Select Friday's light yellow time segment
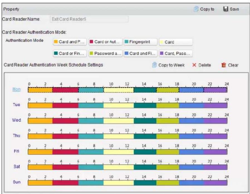The image size is (250, 194). 119,152
